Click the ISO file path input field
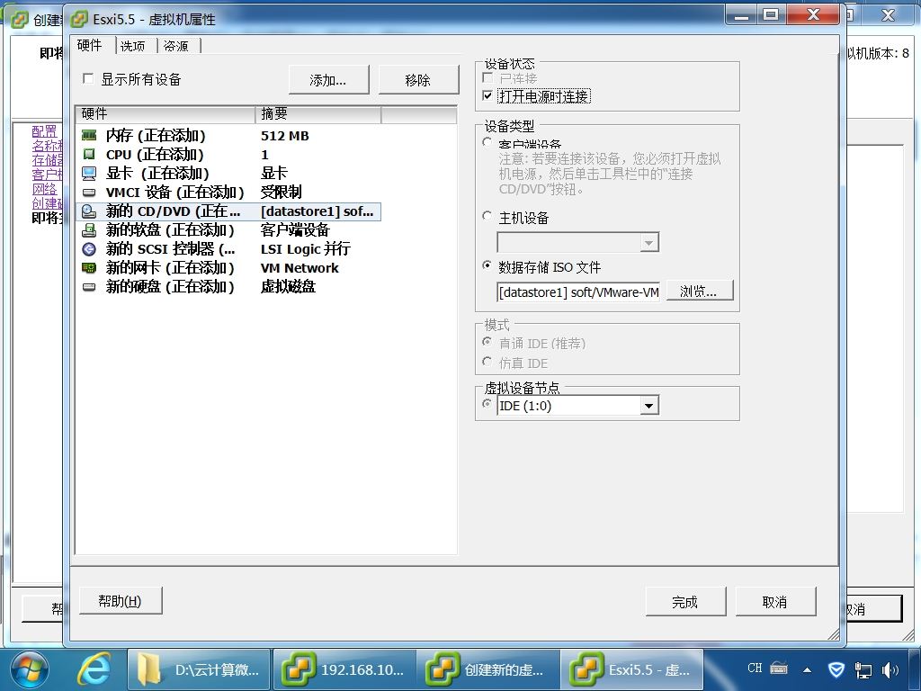921x691 pixels. pyautogui.click(x=578, y=292)
